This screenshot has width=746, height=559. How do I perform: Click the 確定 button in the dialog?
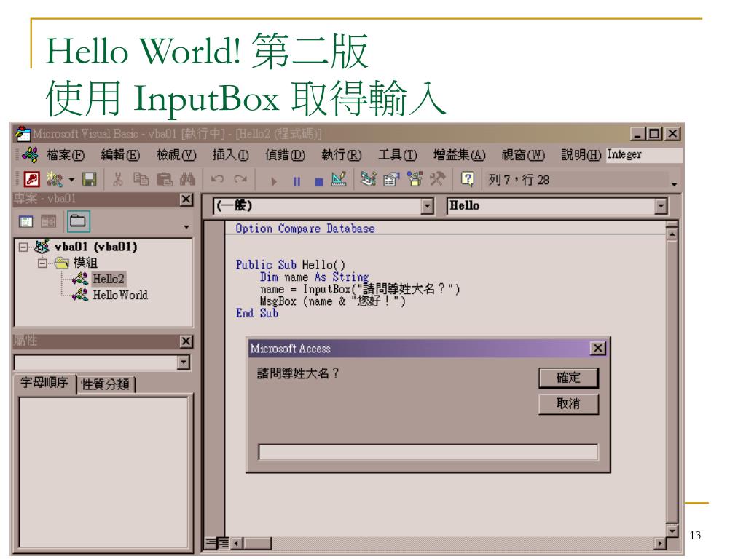pyautogui.click(x=568, y=378)
